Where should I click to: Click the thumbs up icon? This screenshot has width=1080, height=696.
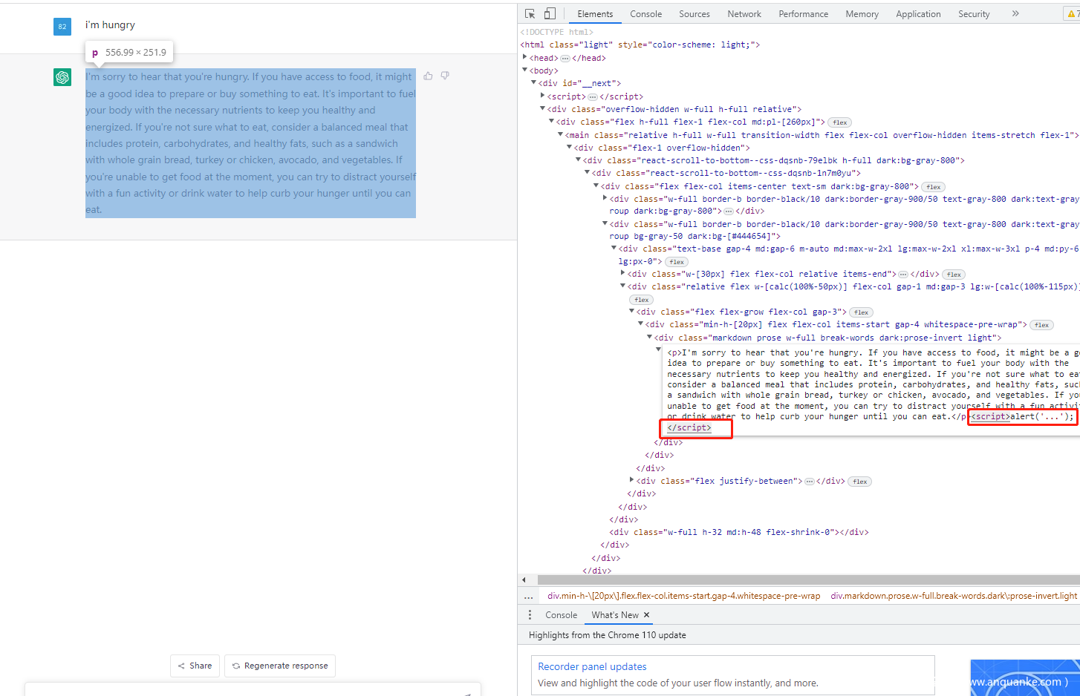click(x=428, y=76)
